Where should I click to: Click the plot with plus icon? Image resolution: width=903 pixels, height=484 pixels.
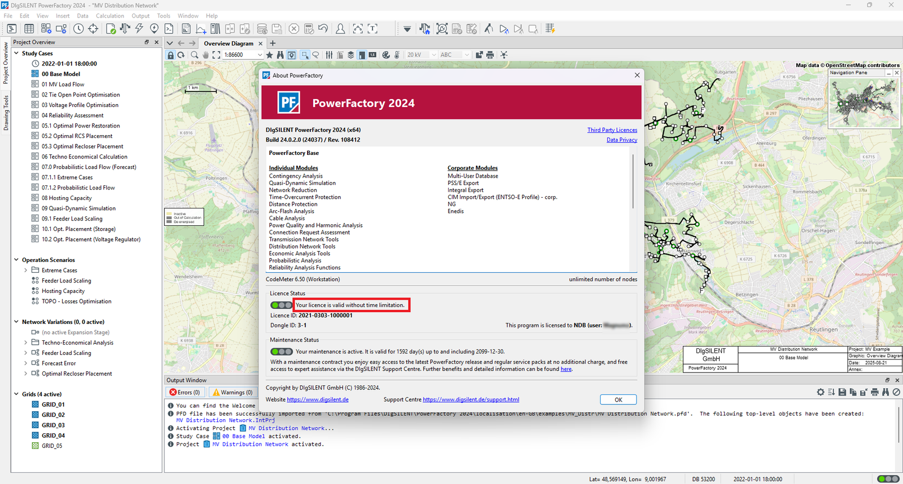coord(201,29)
